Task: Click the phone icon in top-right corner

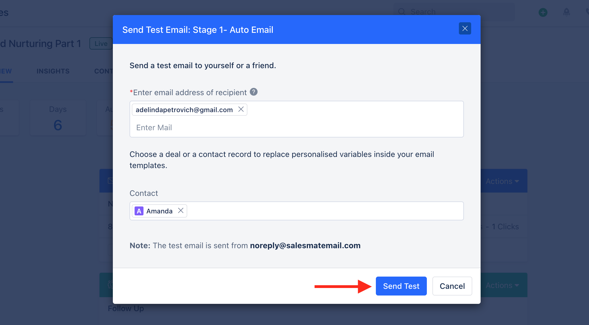Action: click(587, 12)
